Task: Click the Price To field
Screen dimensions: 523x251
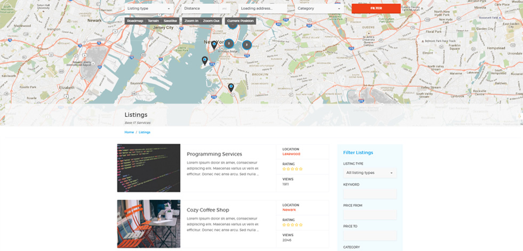Action: pos(370,236)
